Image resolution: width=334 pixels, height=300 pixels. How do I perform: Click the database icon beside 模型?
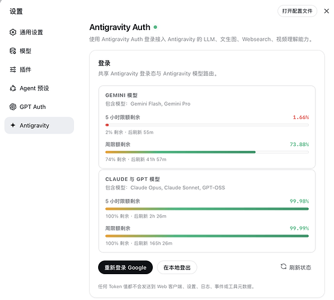tap(13, 51)
